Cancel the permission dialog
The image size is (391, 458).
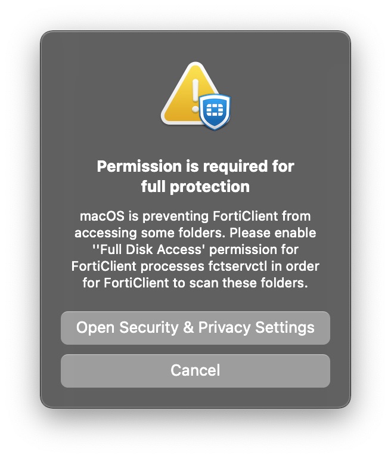coord(195,370)
